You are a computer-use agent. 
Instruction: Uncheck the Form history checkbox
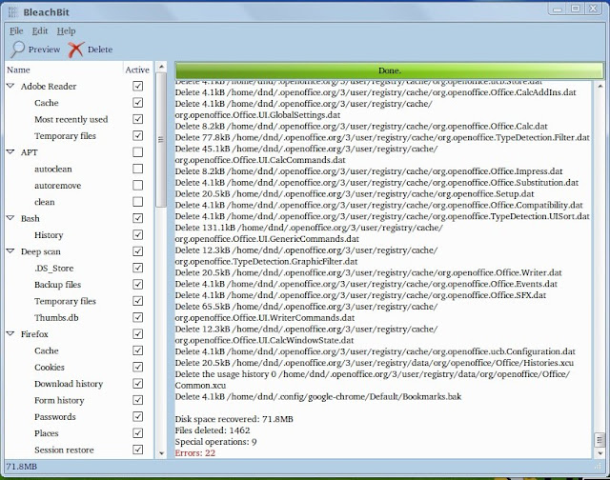pyautogui.click(x=137, y=400)
